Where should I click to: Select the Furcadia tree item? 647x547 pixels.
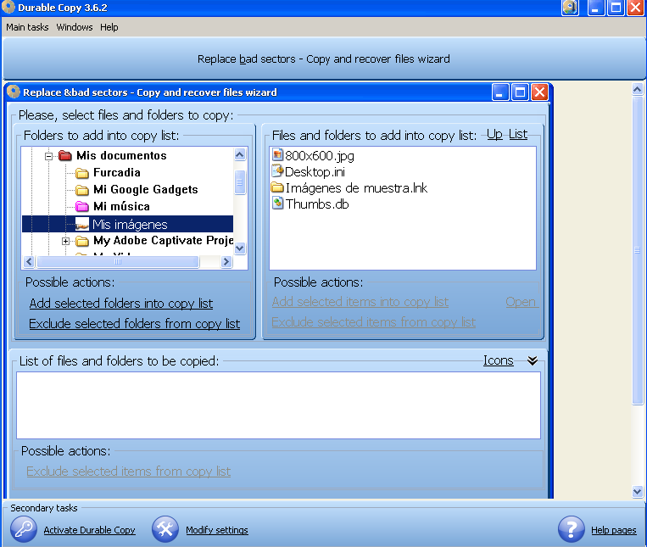[x=117, y=172]
